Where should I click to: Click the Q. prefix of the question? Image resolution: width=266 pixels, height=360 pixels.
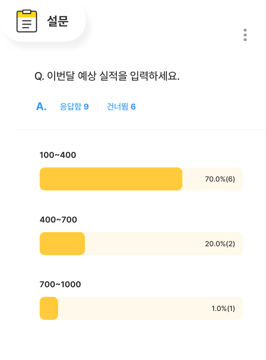click(39, 76)
